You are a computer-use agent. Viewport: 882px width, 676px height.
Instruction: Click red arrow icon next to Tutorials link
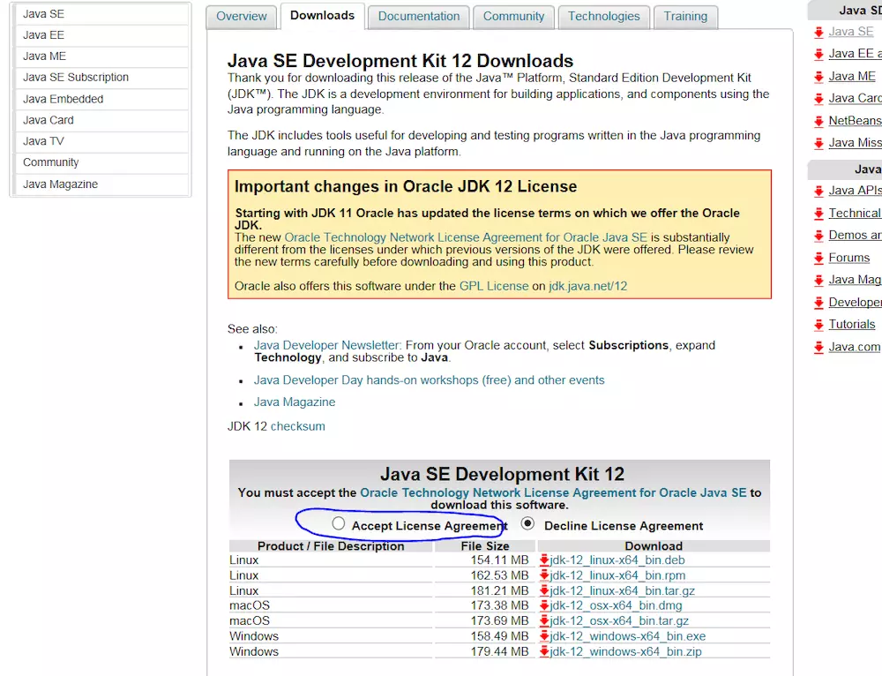[x=818, y=325]
